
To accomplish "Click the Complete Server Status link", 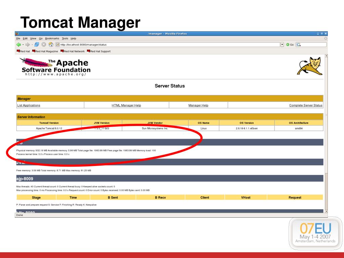I will click(306, 105).
